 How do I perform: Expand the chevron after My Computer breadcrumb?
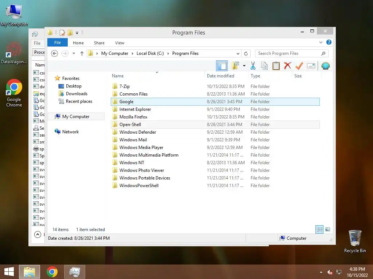133,53
